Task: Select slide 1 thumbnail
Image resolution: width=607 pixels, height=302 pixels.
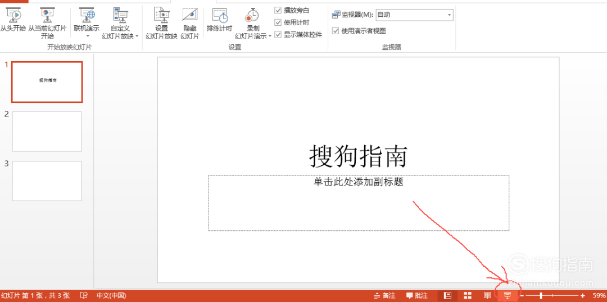Action: coord(47,82)
